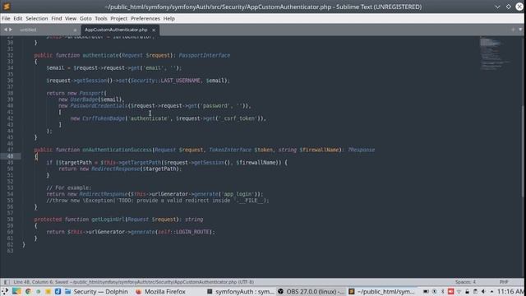Click 'UserBadge' on line 39

84,99
